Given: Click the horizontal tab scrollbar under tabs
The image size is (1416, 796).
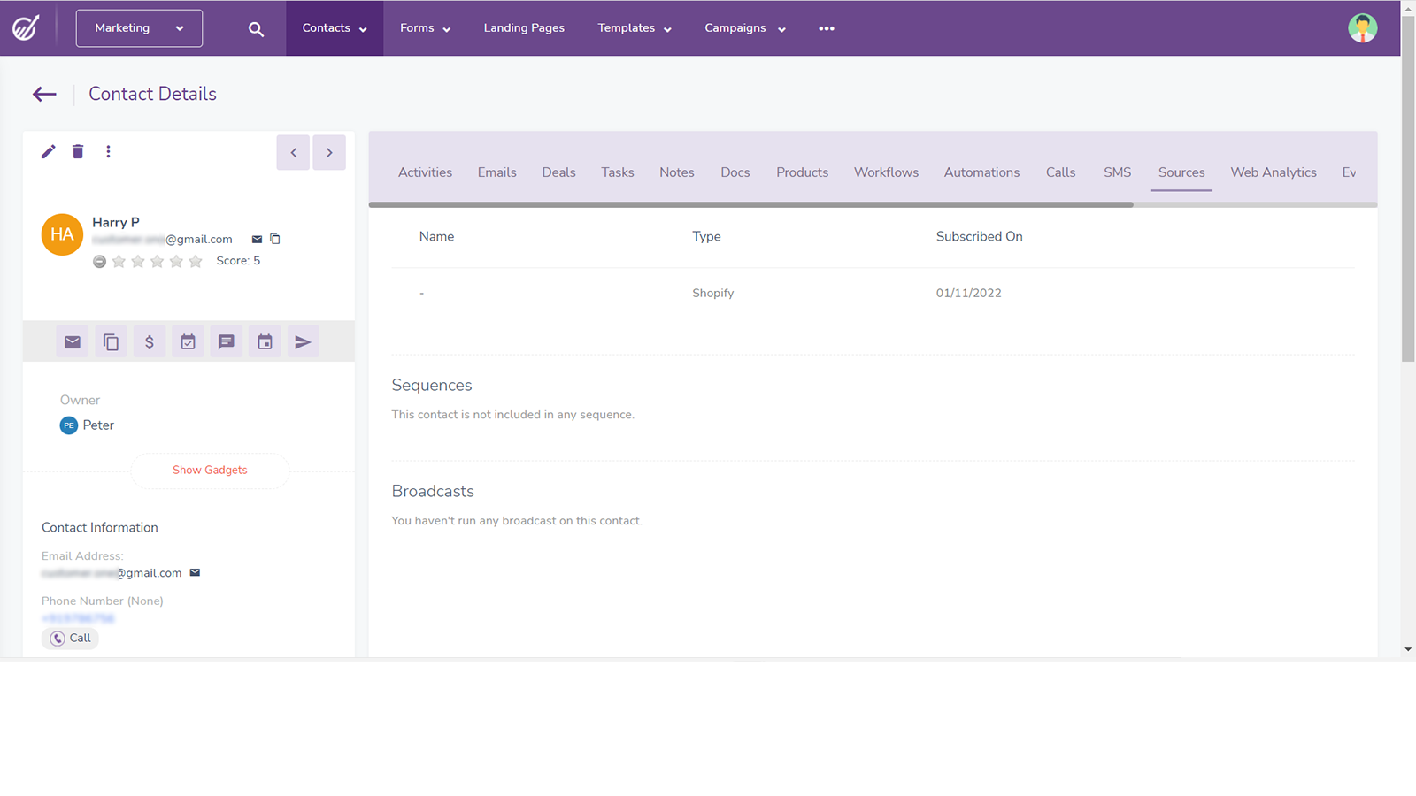Looking at the screenshot, I should [750, 204].
